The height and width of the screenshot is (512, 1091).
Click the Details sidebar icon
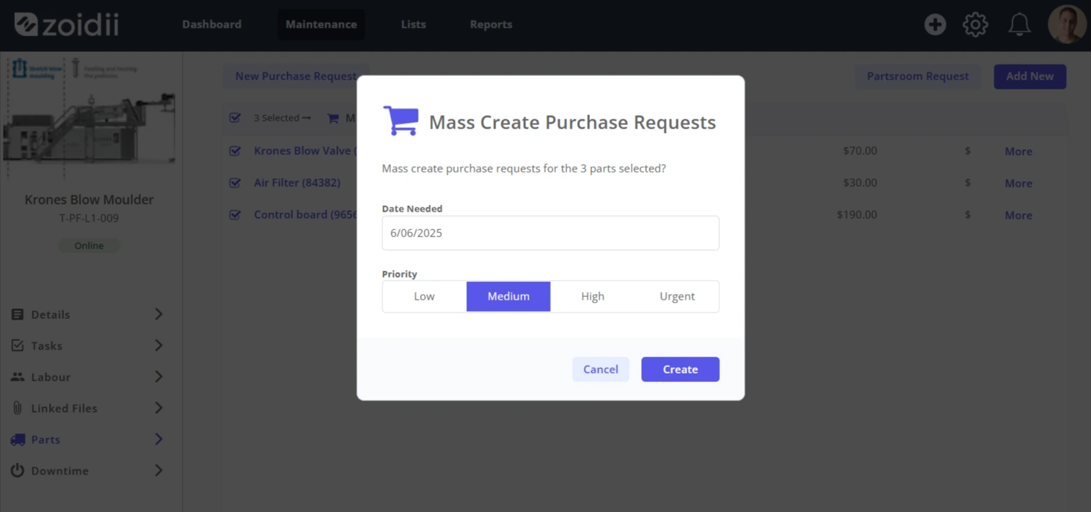click(x=18, y=315)
